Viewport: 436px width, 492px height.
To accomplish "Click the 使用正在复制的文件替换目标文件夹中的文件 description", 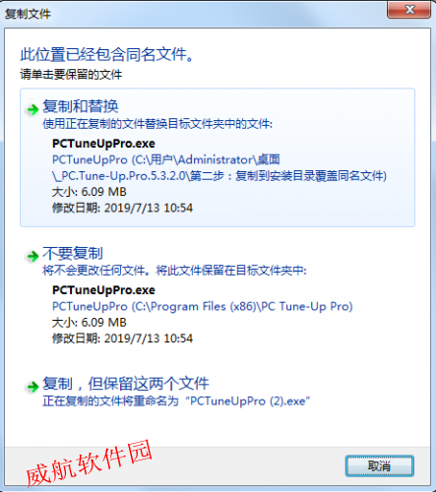I will [157, 124].
